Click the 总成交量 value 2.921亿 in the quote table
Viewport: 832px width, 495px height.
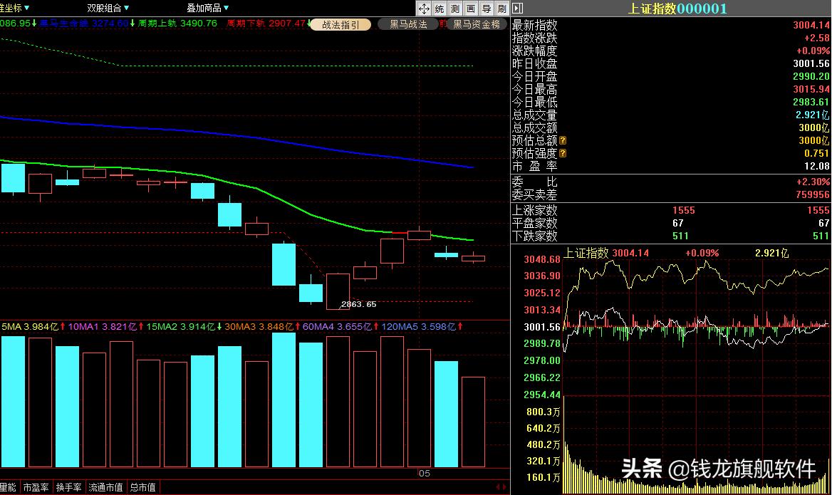812,115
